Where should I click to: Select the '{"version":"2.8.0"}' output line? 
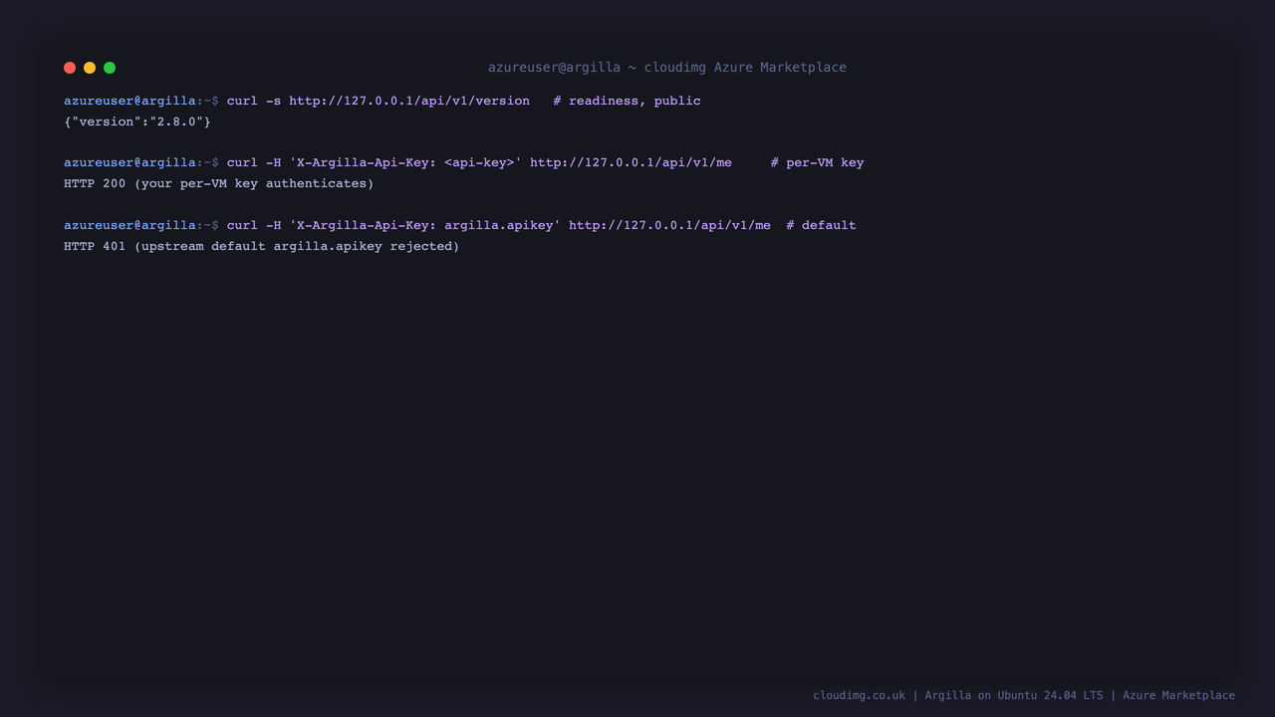click(x=137, y=121)
